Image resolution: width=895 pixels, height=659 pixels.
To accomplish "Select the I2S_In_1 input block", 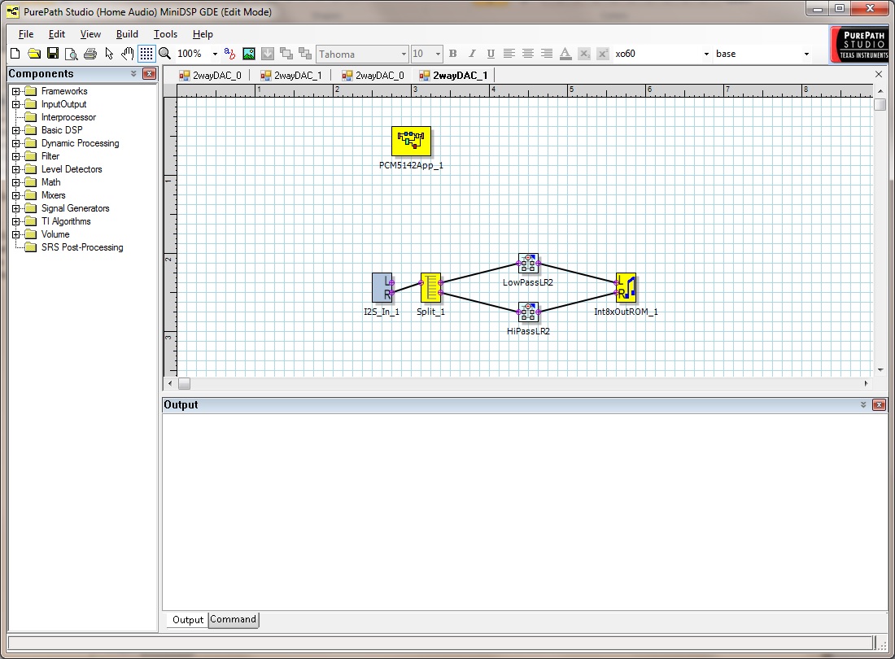I will [382, 287].
